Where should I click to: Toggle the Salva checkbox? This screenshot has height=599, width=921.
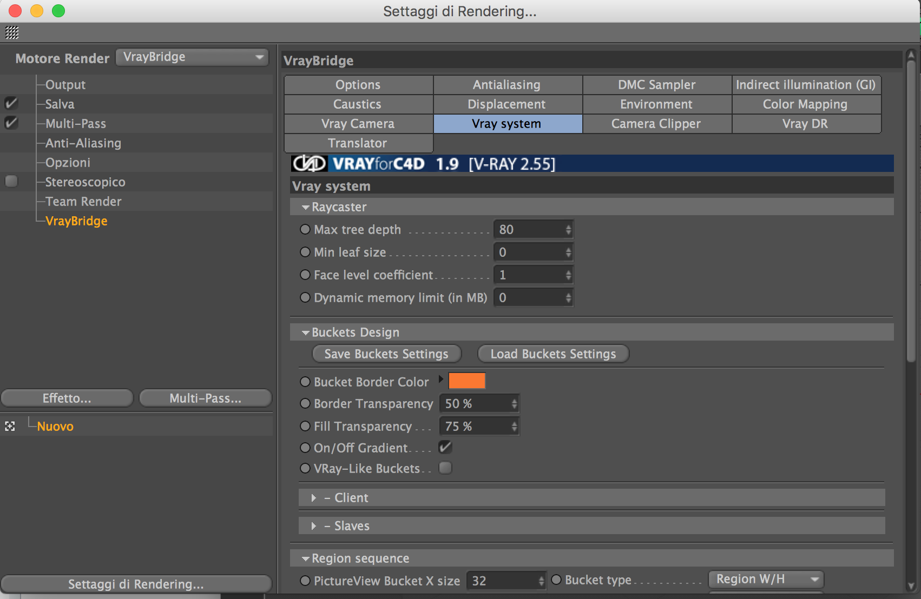(11, 103)
